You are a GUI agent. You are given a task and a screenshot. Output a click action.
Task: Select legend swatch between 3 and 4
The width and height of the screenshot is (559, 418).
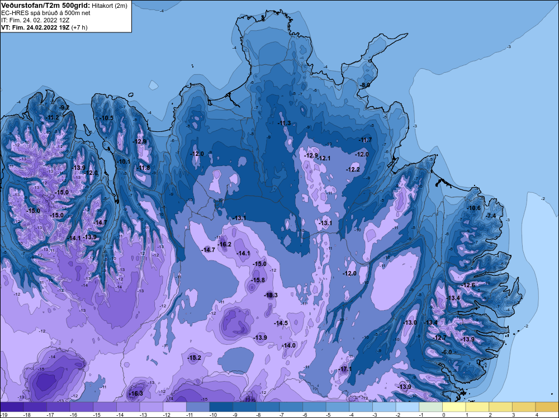(x=524, y=407)
